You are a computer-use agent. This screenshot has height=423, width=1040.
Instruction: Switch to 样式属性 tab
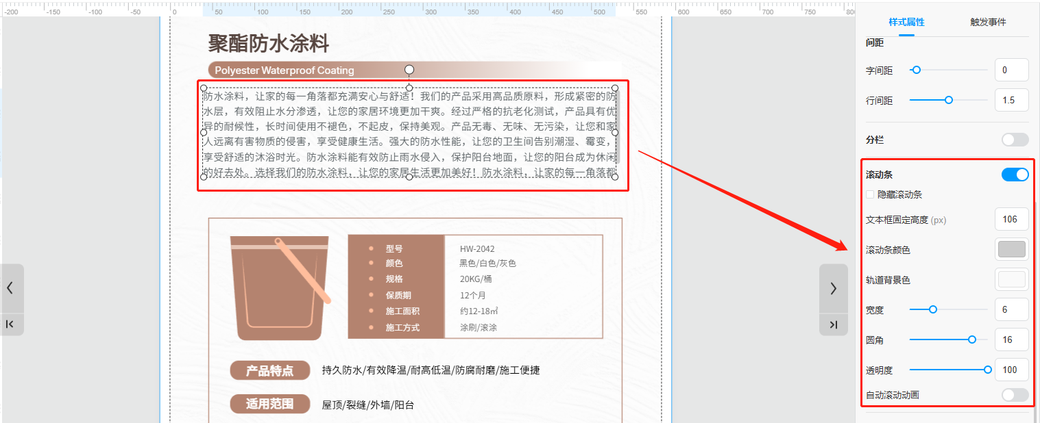point(906,22)
